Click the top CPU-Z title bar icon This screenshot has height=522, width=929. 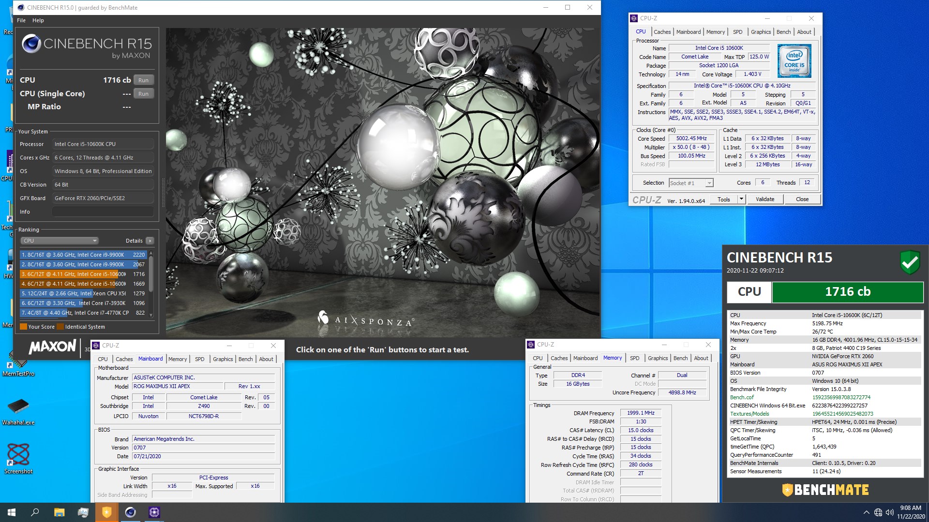coord(634,18)
